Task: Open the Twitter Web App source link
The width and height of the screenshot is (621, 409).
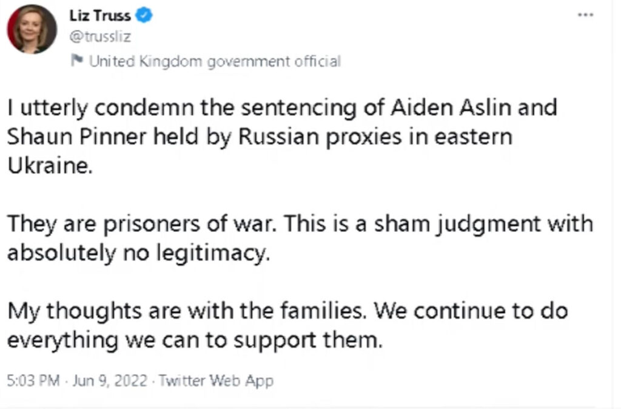Action: pyautogui.click(x=217, y=381)
